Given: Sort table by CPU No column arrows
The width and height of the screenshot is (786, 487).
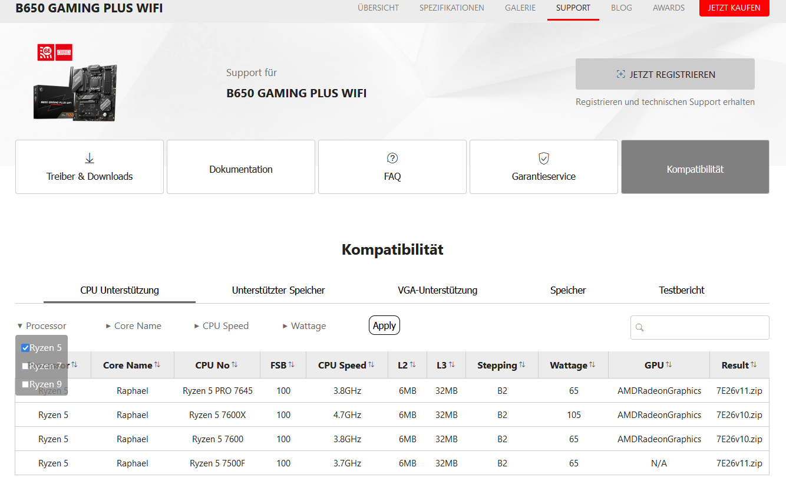Looking at the screenshot, I should click(x=235, y=365).
